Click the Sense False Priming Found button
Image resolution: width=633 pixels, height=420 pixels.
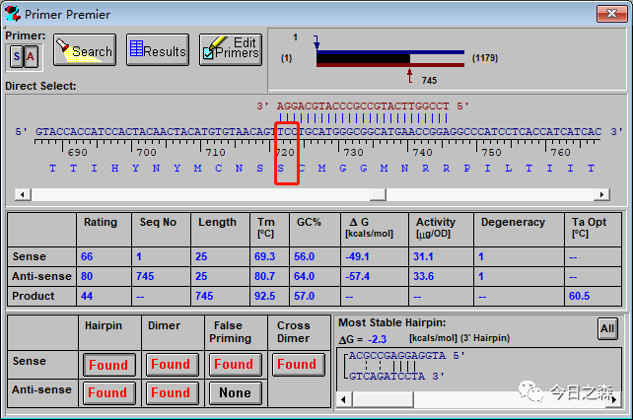pos(235,364)
